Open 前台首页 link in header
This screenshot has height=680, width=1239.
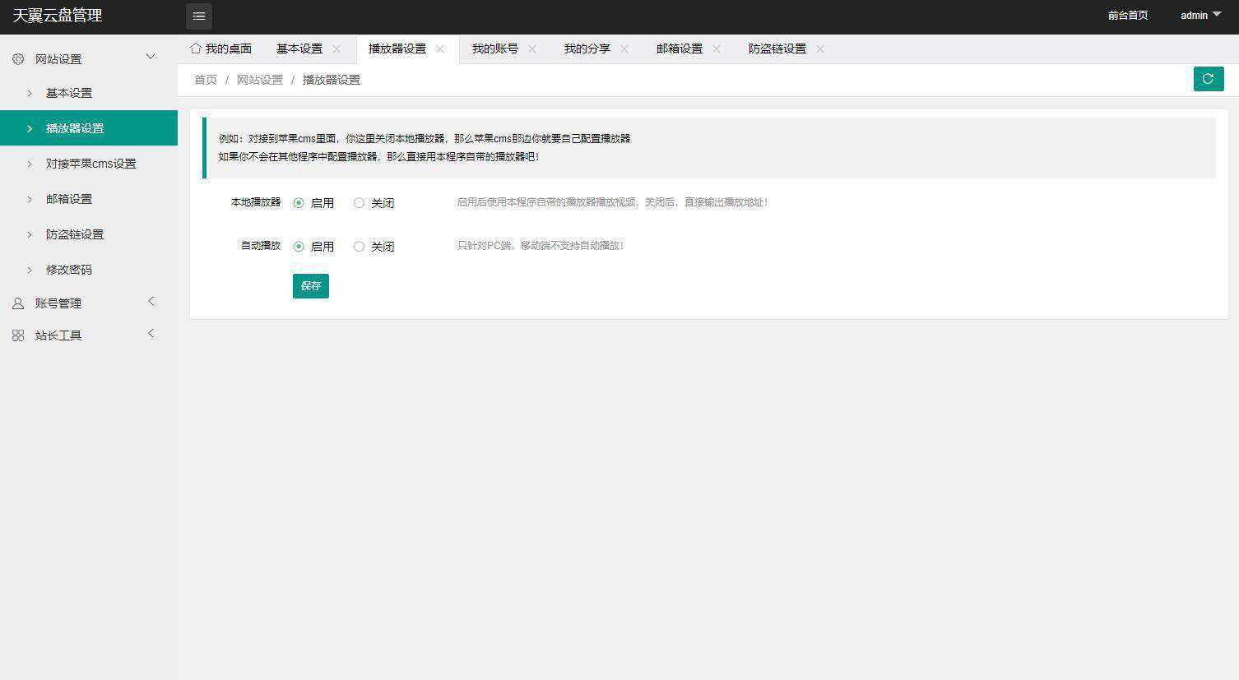pyautogui.click(x=1127, y=15)
